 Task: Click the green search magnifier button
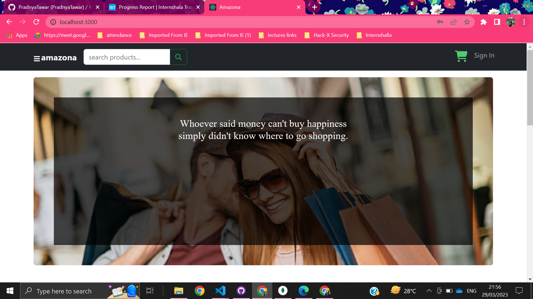click(178, 57)
